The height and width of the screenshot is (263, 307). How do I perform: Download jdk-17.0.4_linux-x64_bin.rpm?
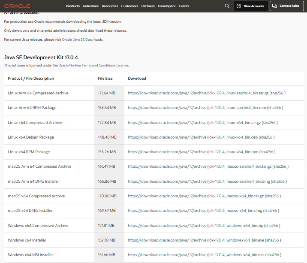click(193, 152)
